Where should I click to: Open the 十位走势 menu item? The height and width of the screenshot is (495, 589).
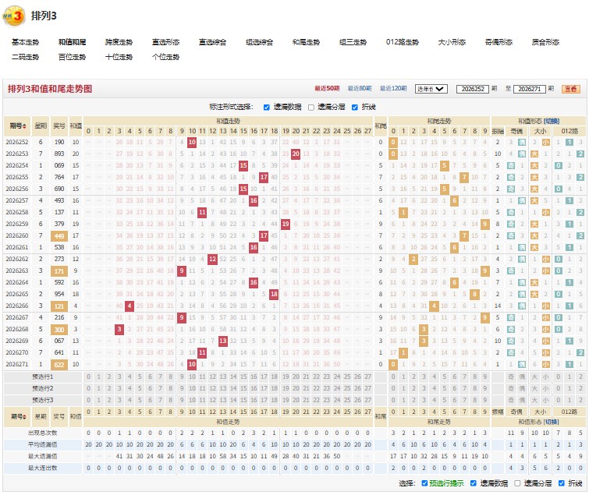[119, 57]
